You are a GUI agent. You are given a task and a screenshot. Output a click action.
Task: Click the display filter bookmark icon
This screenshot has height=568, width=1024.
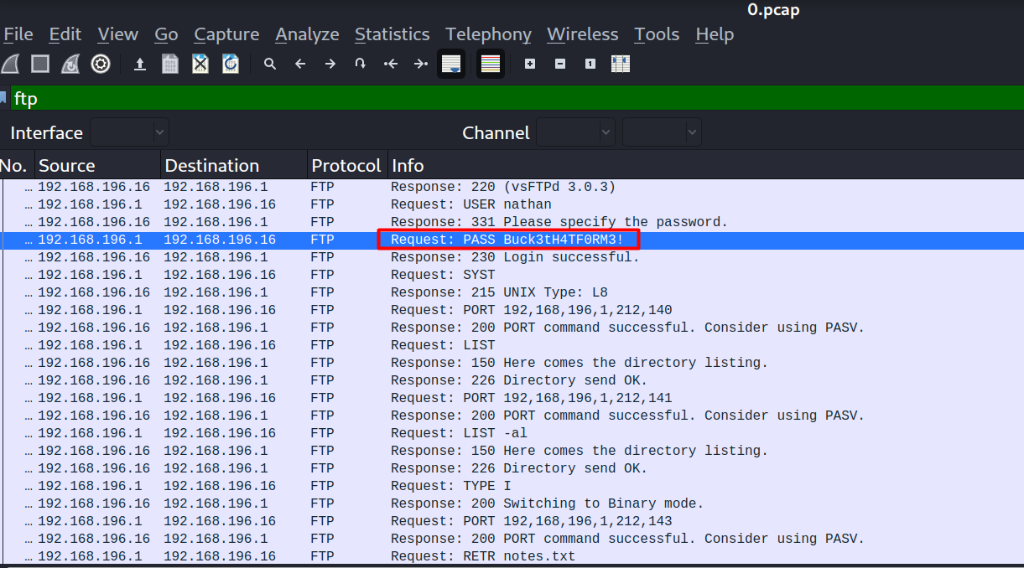4,98
